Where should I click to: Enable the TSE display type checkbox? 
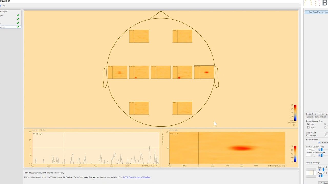tap(309, 124)
